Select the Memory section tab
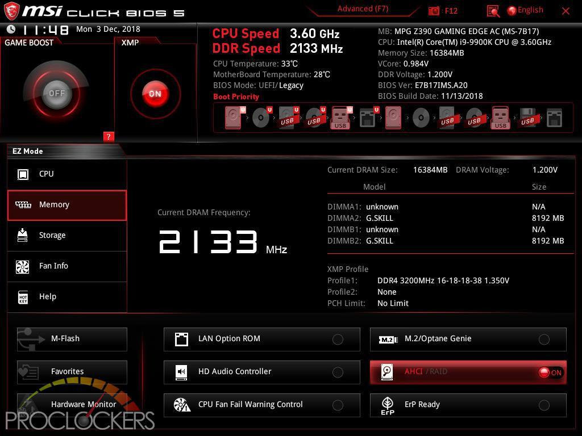Viewport: 582px width, 436px height. pos(67,206)
